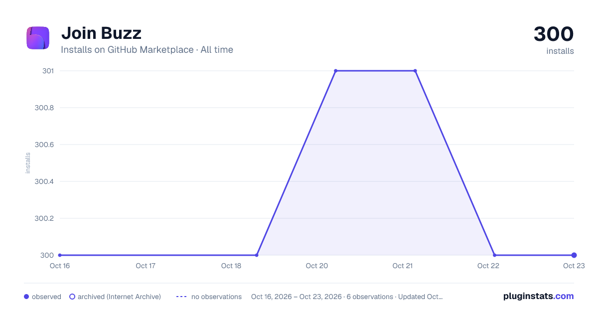Click the "301" y-axis label

48,71
